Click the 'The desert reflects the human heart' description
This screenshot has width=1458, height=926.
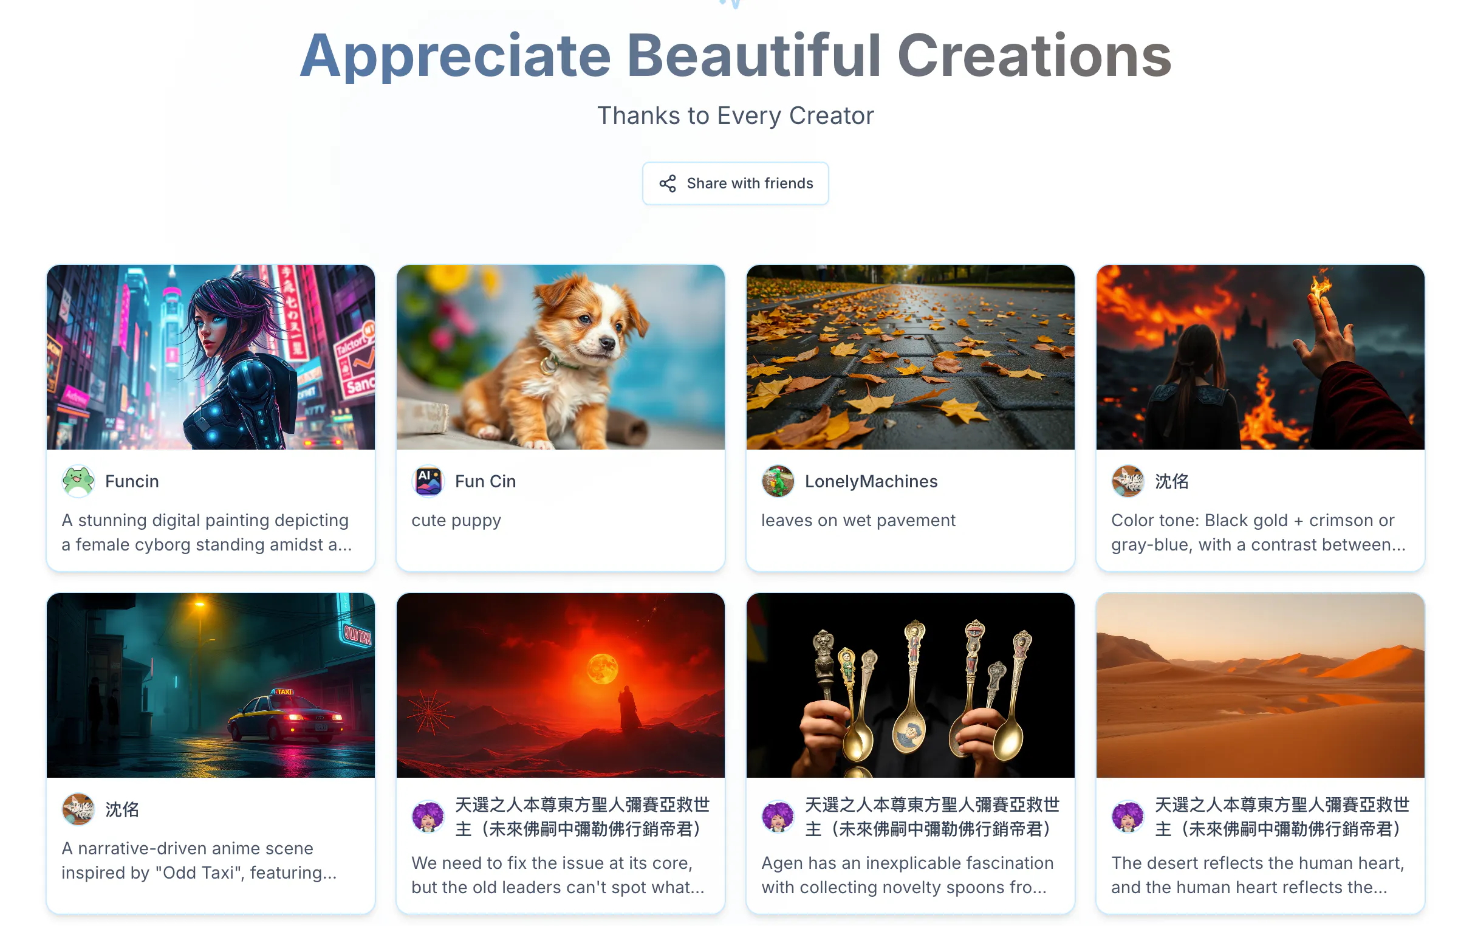tap(1258, 875)
